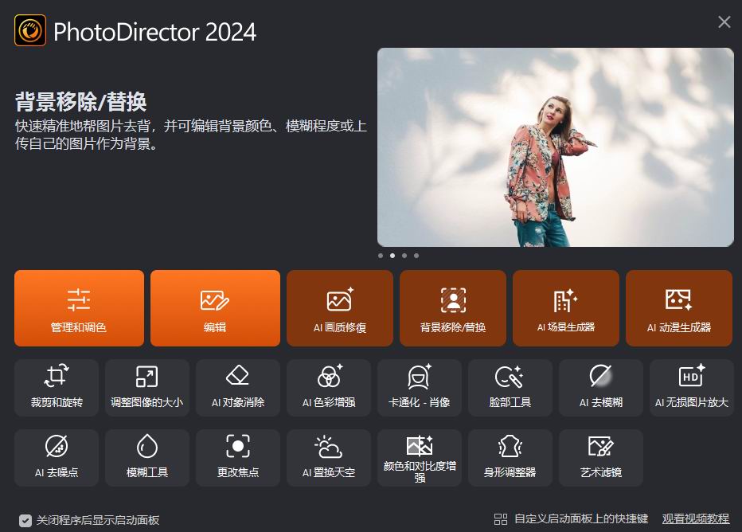Open 艺术滤镜 tool
This screenshot has width=742, height=532.
(601, 458)
